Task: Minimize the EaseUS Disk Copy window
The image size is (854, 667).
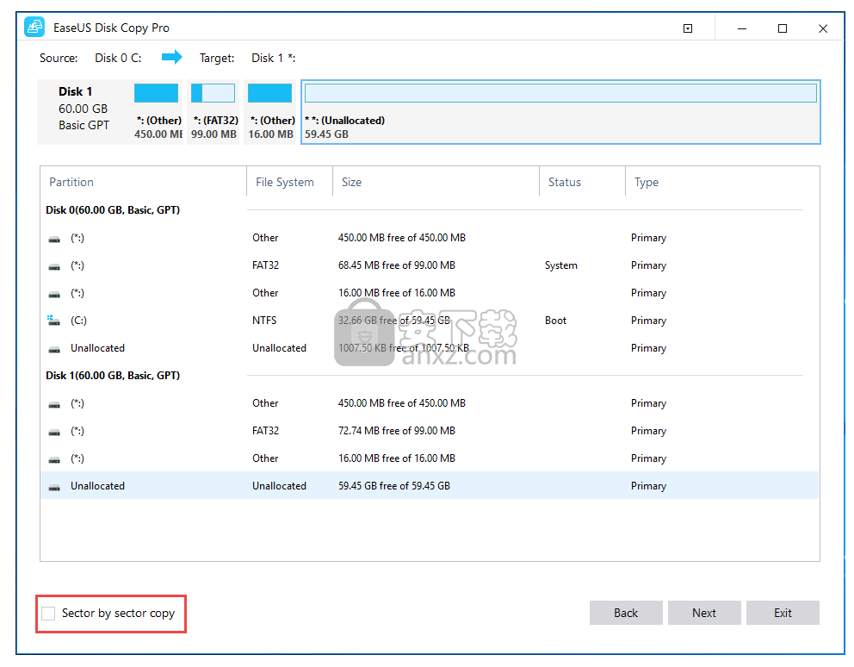Action: (x=742, y=28)
